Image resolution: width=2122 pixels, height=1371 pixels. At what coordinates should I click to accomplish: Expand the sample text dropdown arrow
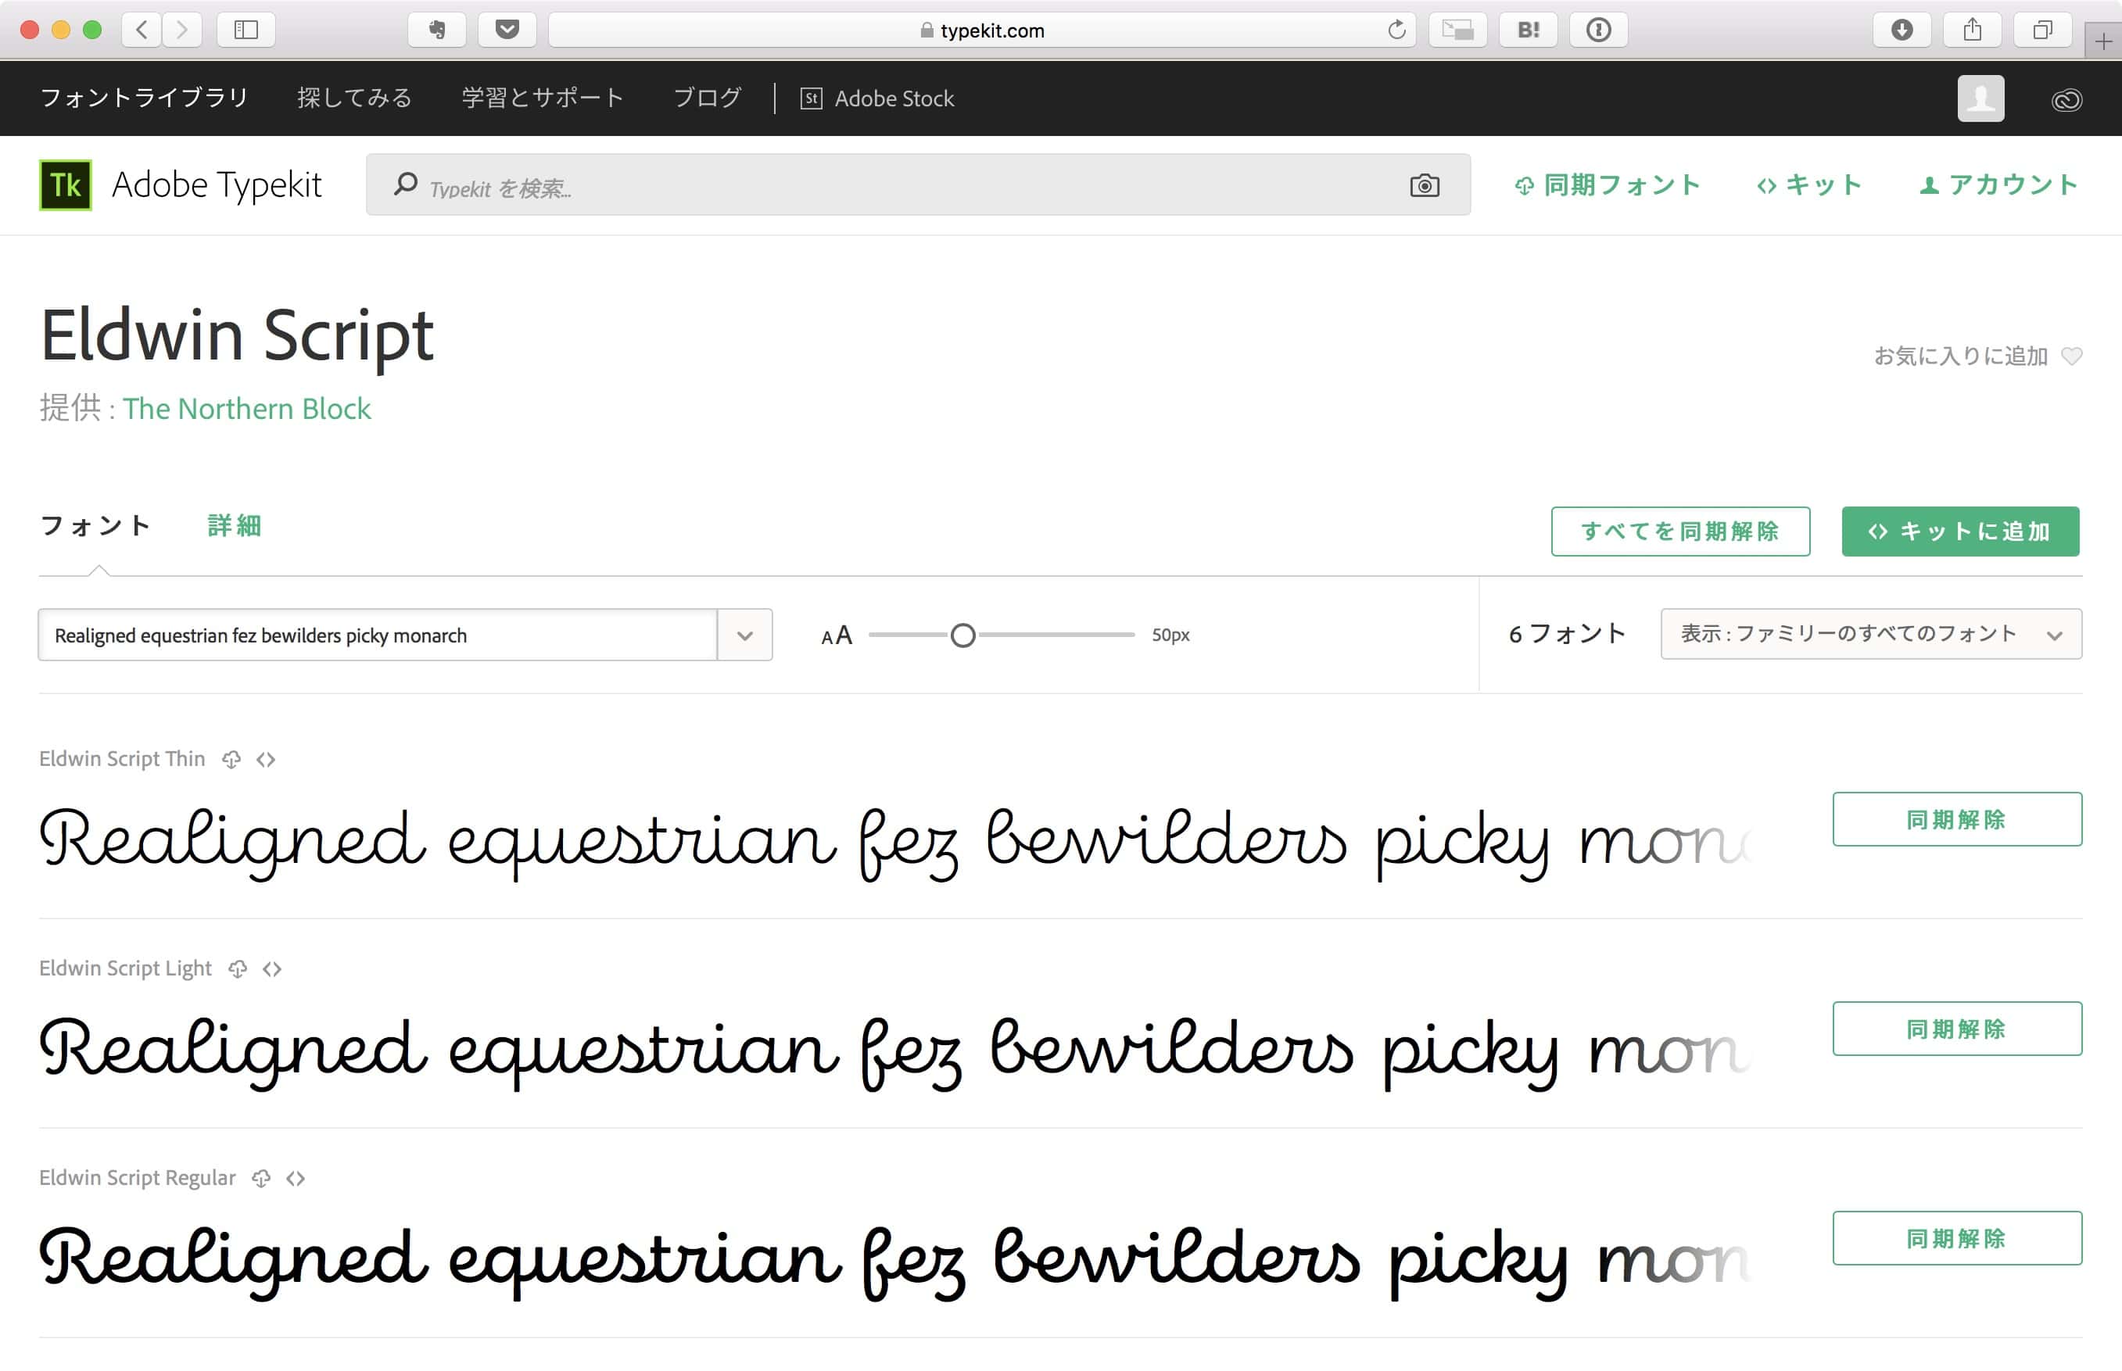click(x=744, y=635)
